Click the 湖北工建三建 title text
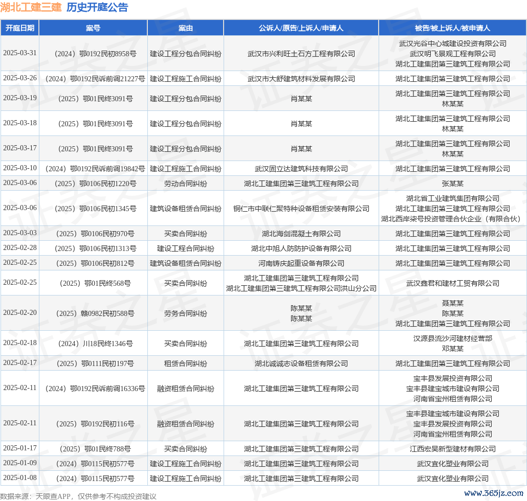Image resolution: width=527 pixels, height=501 pixels. click(x=31, y=7)
